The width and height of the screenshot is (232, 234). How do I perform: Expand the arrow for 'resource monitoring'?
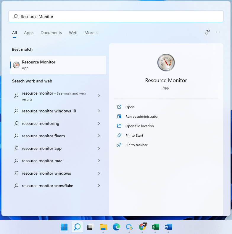99,123
